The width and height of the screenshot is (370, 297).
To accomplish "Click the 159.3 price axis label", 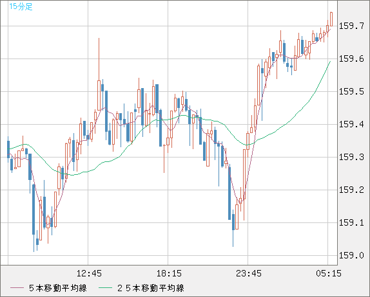I will pyautogui.click(x=351, y=157).
